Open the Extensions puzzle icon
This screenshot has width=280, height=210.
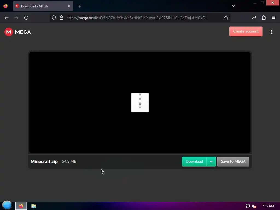coord(264,17)
